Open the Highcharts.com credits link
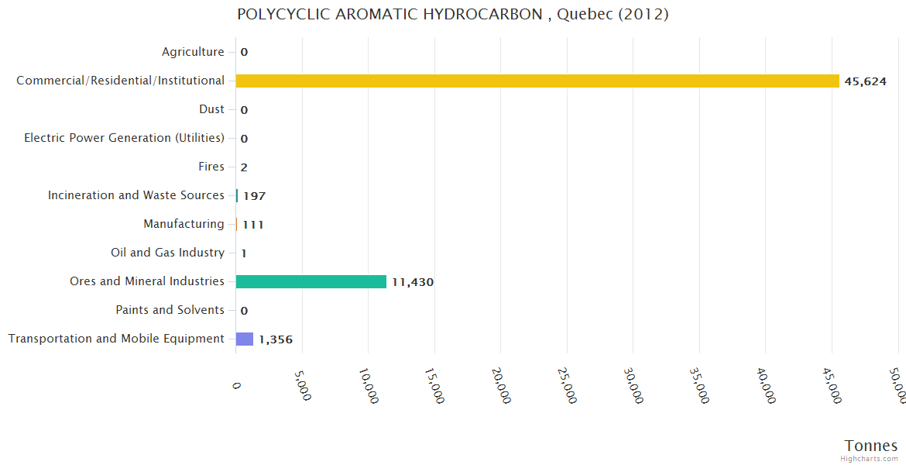 click(x=870, y=459)
